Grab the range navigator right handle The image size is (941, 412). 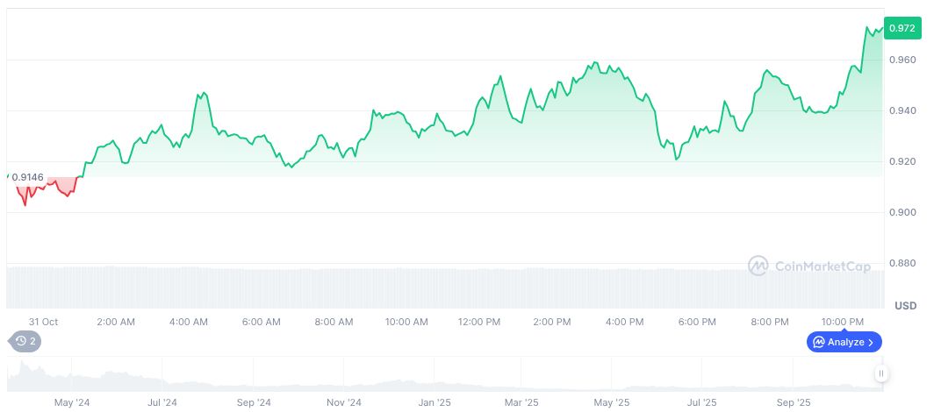tap(880, 373)
